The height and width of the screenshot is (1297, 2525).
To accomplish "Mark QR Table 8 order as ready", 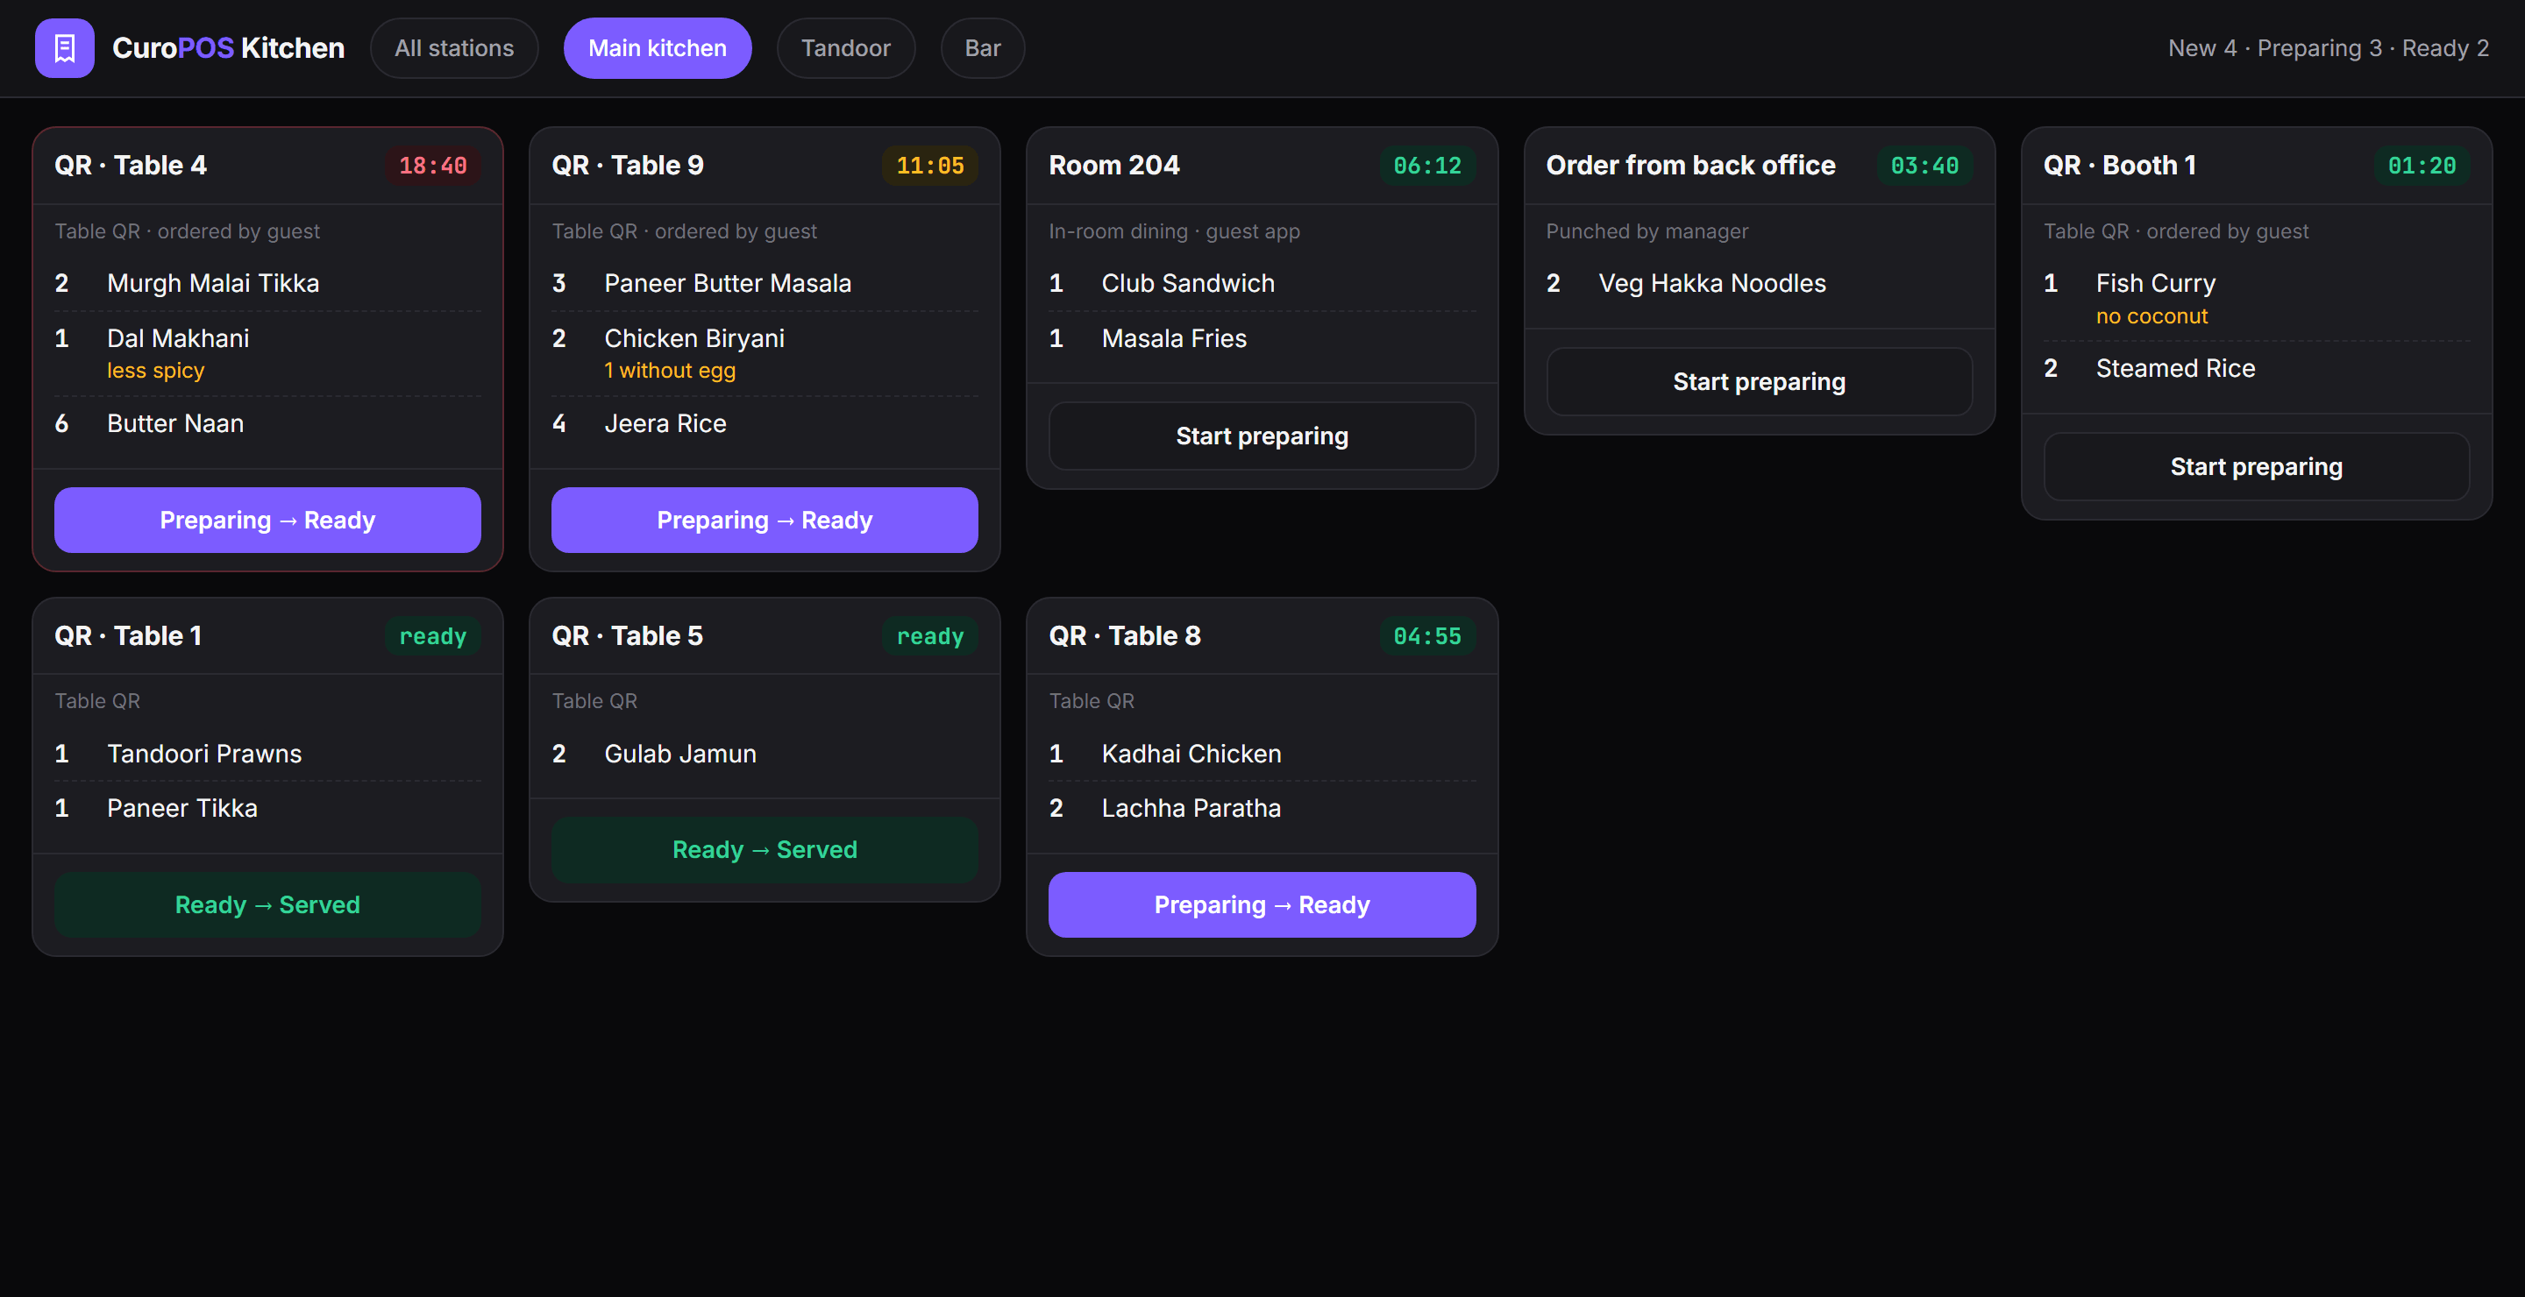I will (x=1262, y=905).
